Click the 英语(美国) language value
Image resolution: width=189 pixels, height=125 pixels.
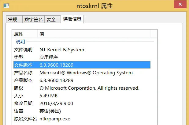pos(50,111)
